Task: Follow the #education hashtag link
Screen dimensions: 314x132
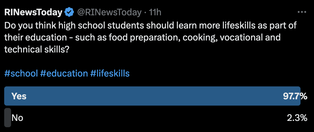Action: click(64, 73)
